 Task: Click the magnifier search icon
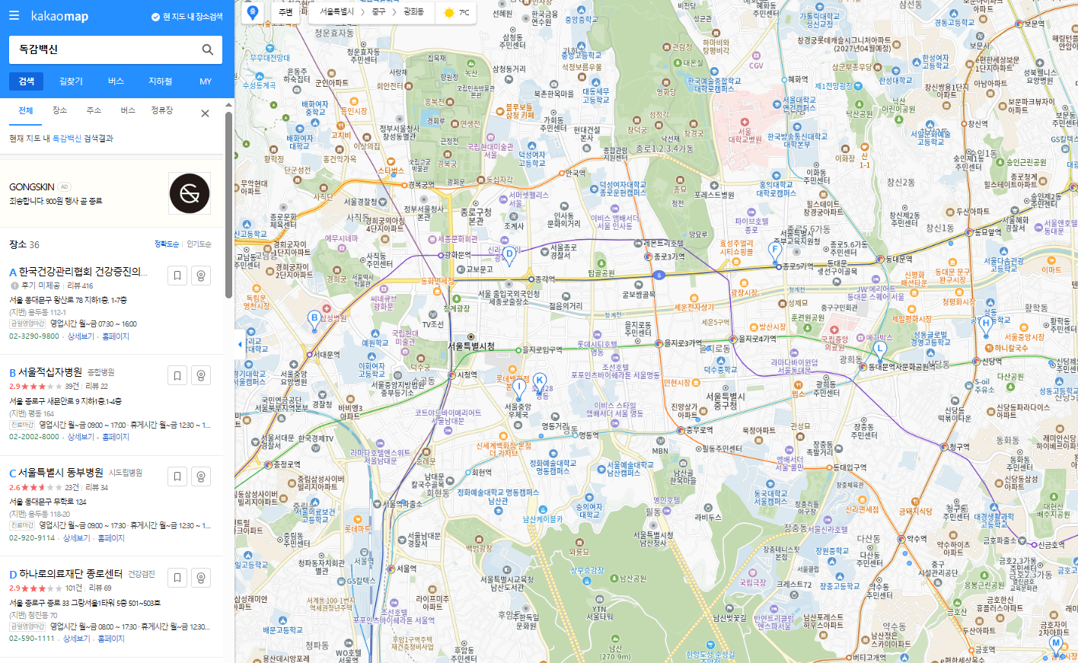[x=208, y=49]
